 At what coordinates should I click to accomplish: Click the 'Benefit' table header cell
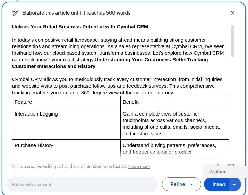174,102
